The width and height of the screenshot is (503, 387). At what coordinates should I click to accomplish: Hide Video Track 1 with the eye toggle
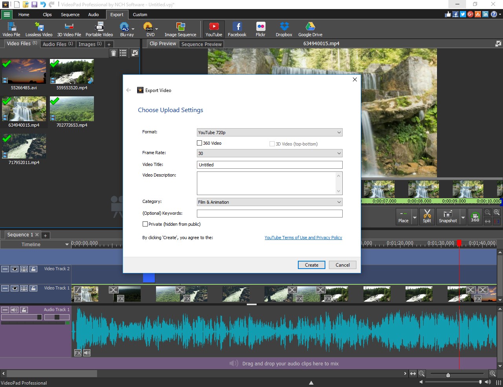click(x=15, y=288)
